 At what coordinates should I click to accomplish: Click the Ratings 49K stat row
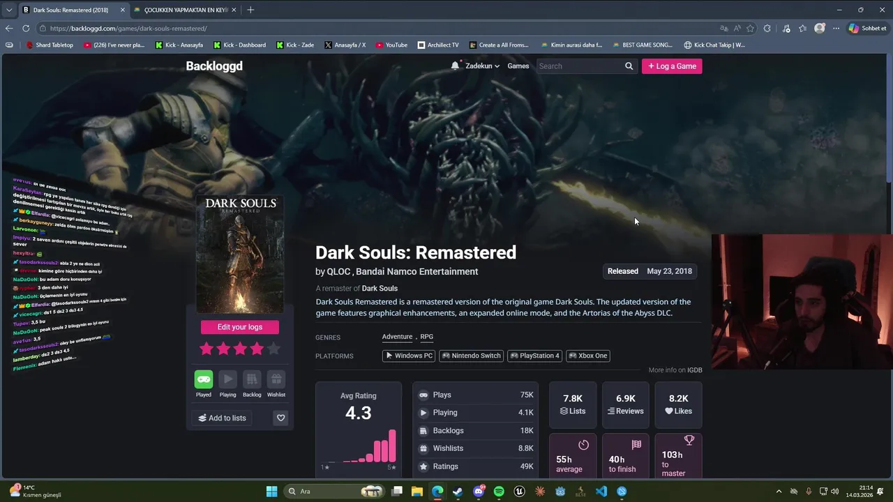(476, 466)
